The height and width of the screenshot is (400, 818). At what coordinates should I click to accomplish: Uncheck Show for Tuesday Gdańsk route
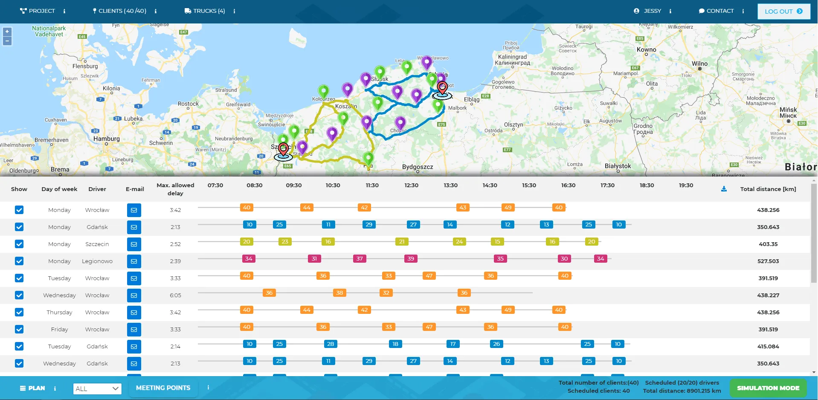[19, 346]
